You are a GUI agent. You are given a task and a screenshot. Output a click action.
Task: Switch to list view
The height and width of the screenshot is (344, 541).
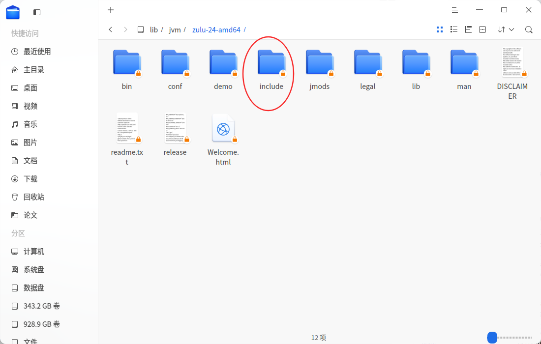pyautogui.click(x=454, y=29)
